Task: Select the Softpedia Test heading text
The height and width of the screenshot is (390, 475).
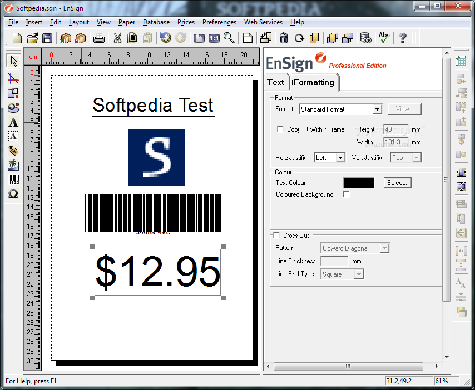Action: (153, 106)
